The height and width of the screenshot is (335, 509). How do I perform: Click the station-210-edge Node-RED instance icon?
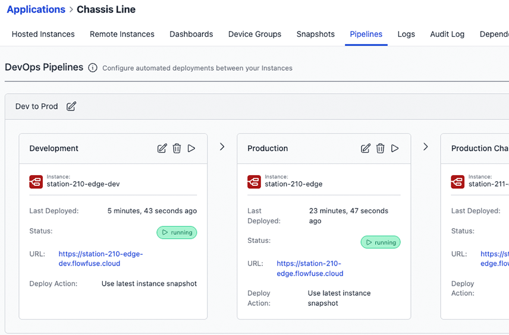click(x=254, y=182)
